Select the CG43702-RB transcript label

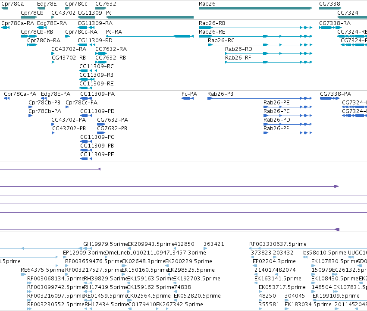coord(69,58)
